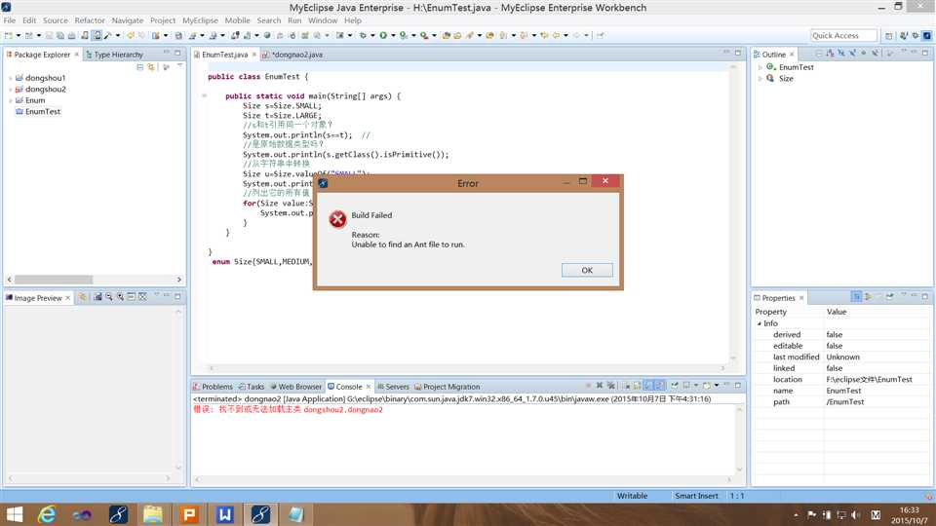Click the Back navigation arrow in toolbar
The image size is (936, 526).
556,36
